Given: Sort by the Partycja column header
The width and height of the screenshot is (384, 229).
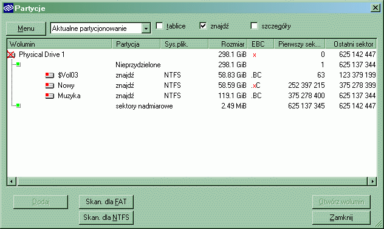Looking at the screenshot, I should pyautogui.click(x=136, y=44).
